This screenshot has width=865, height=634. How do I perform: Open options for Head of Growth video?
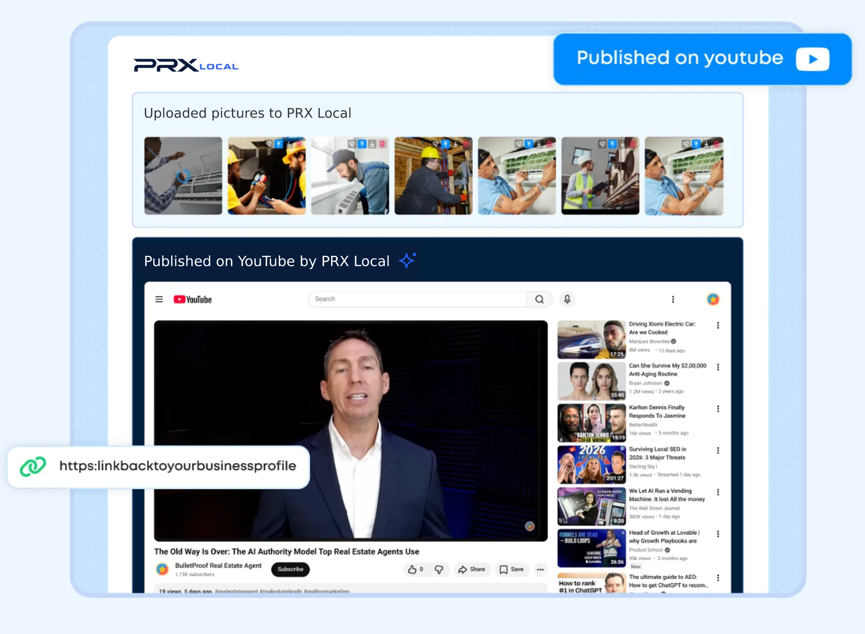[x=718, y=534]
